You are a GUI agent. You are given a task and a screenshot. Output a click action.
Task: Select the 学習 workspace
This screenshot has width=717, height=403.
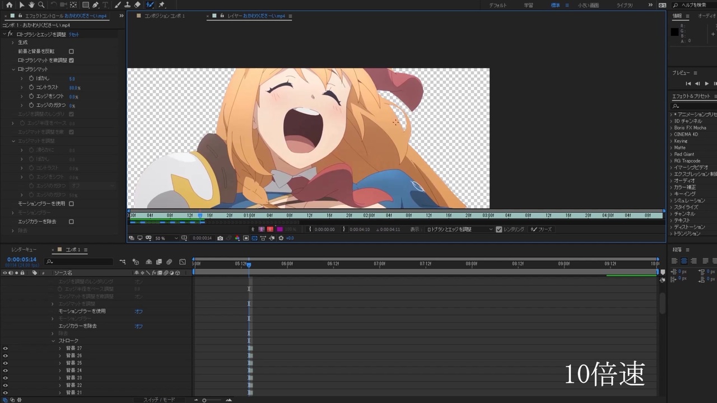(528, 5)
